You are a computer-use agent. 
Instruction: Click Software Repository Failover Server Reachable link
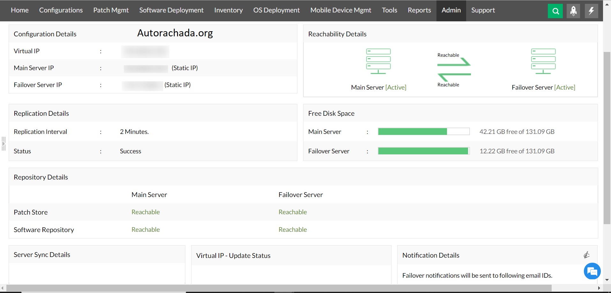click(293, 230)
